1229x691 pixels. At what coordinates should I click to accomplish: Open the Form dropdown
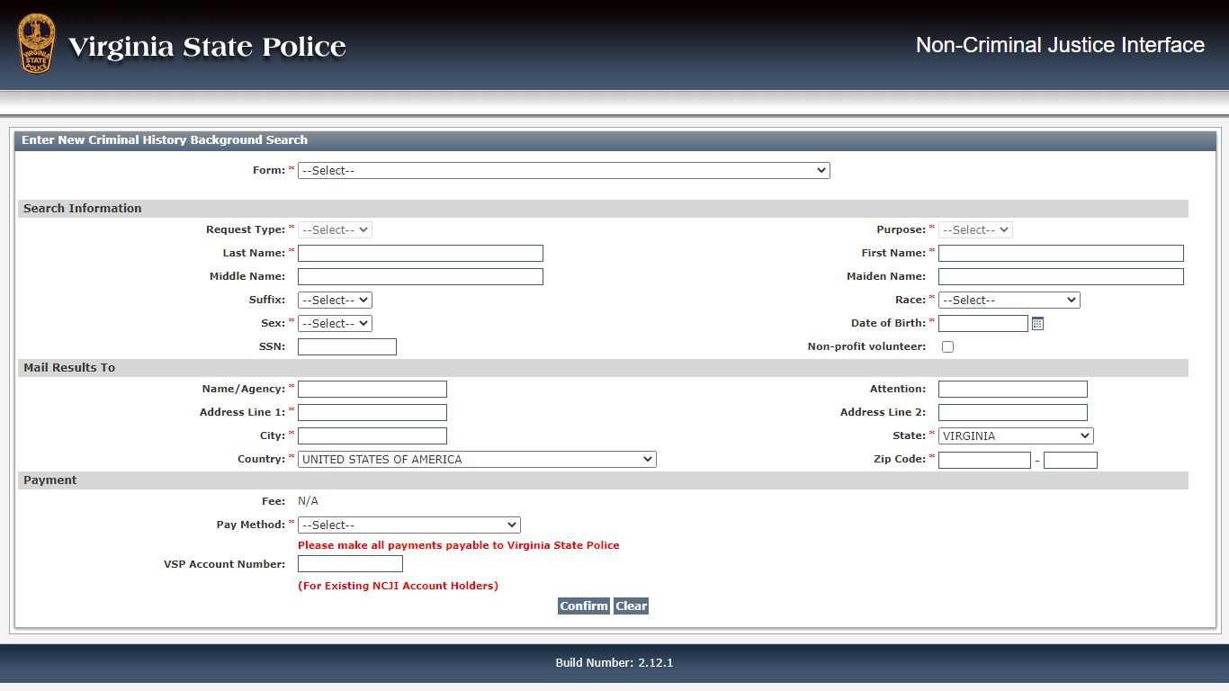564,170
